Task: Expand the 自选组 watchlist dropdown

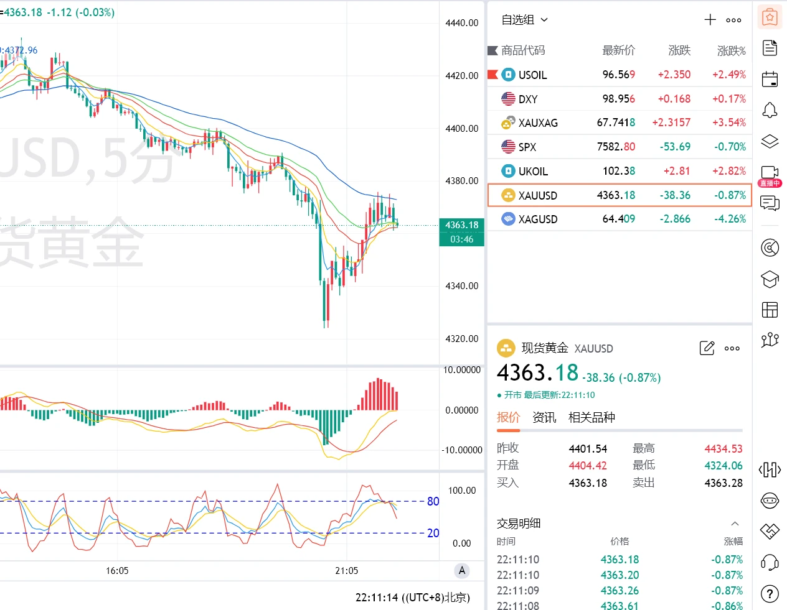Action: coord(525,20)
